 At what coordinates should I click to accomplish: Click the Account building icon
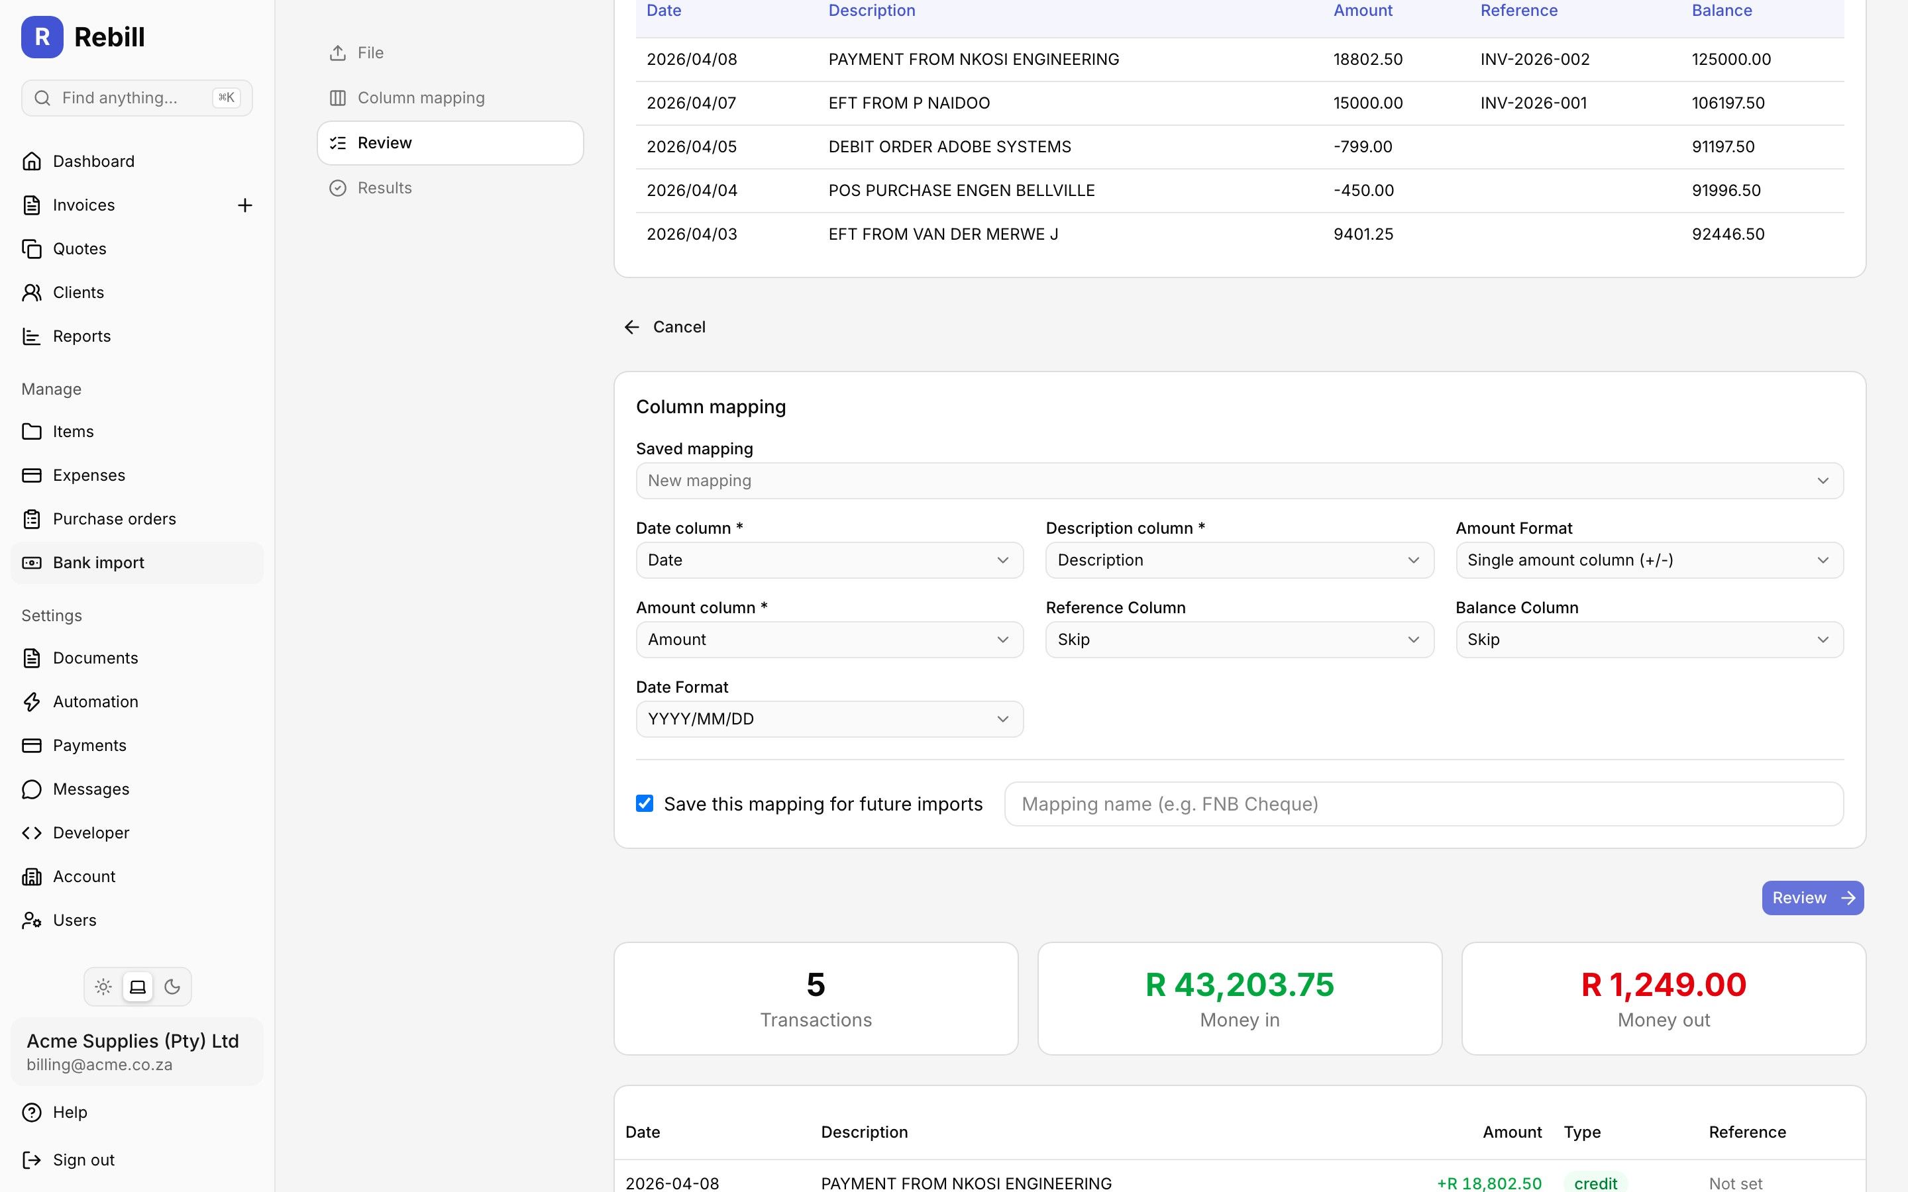pos(32,877)
